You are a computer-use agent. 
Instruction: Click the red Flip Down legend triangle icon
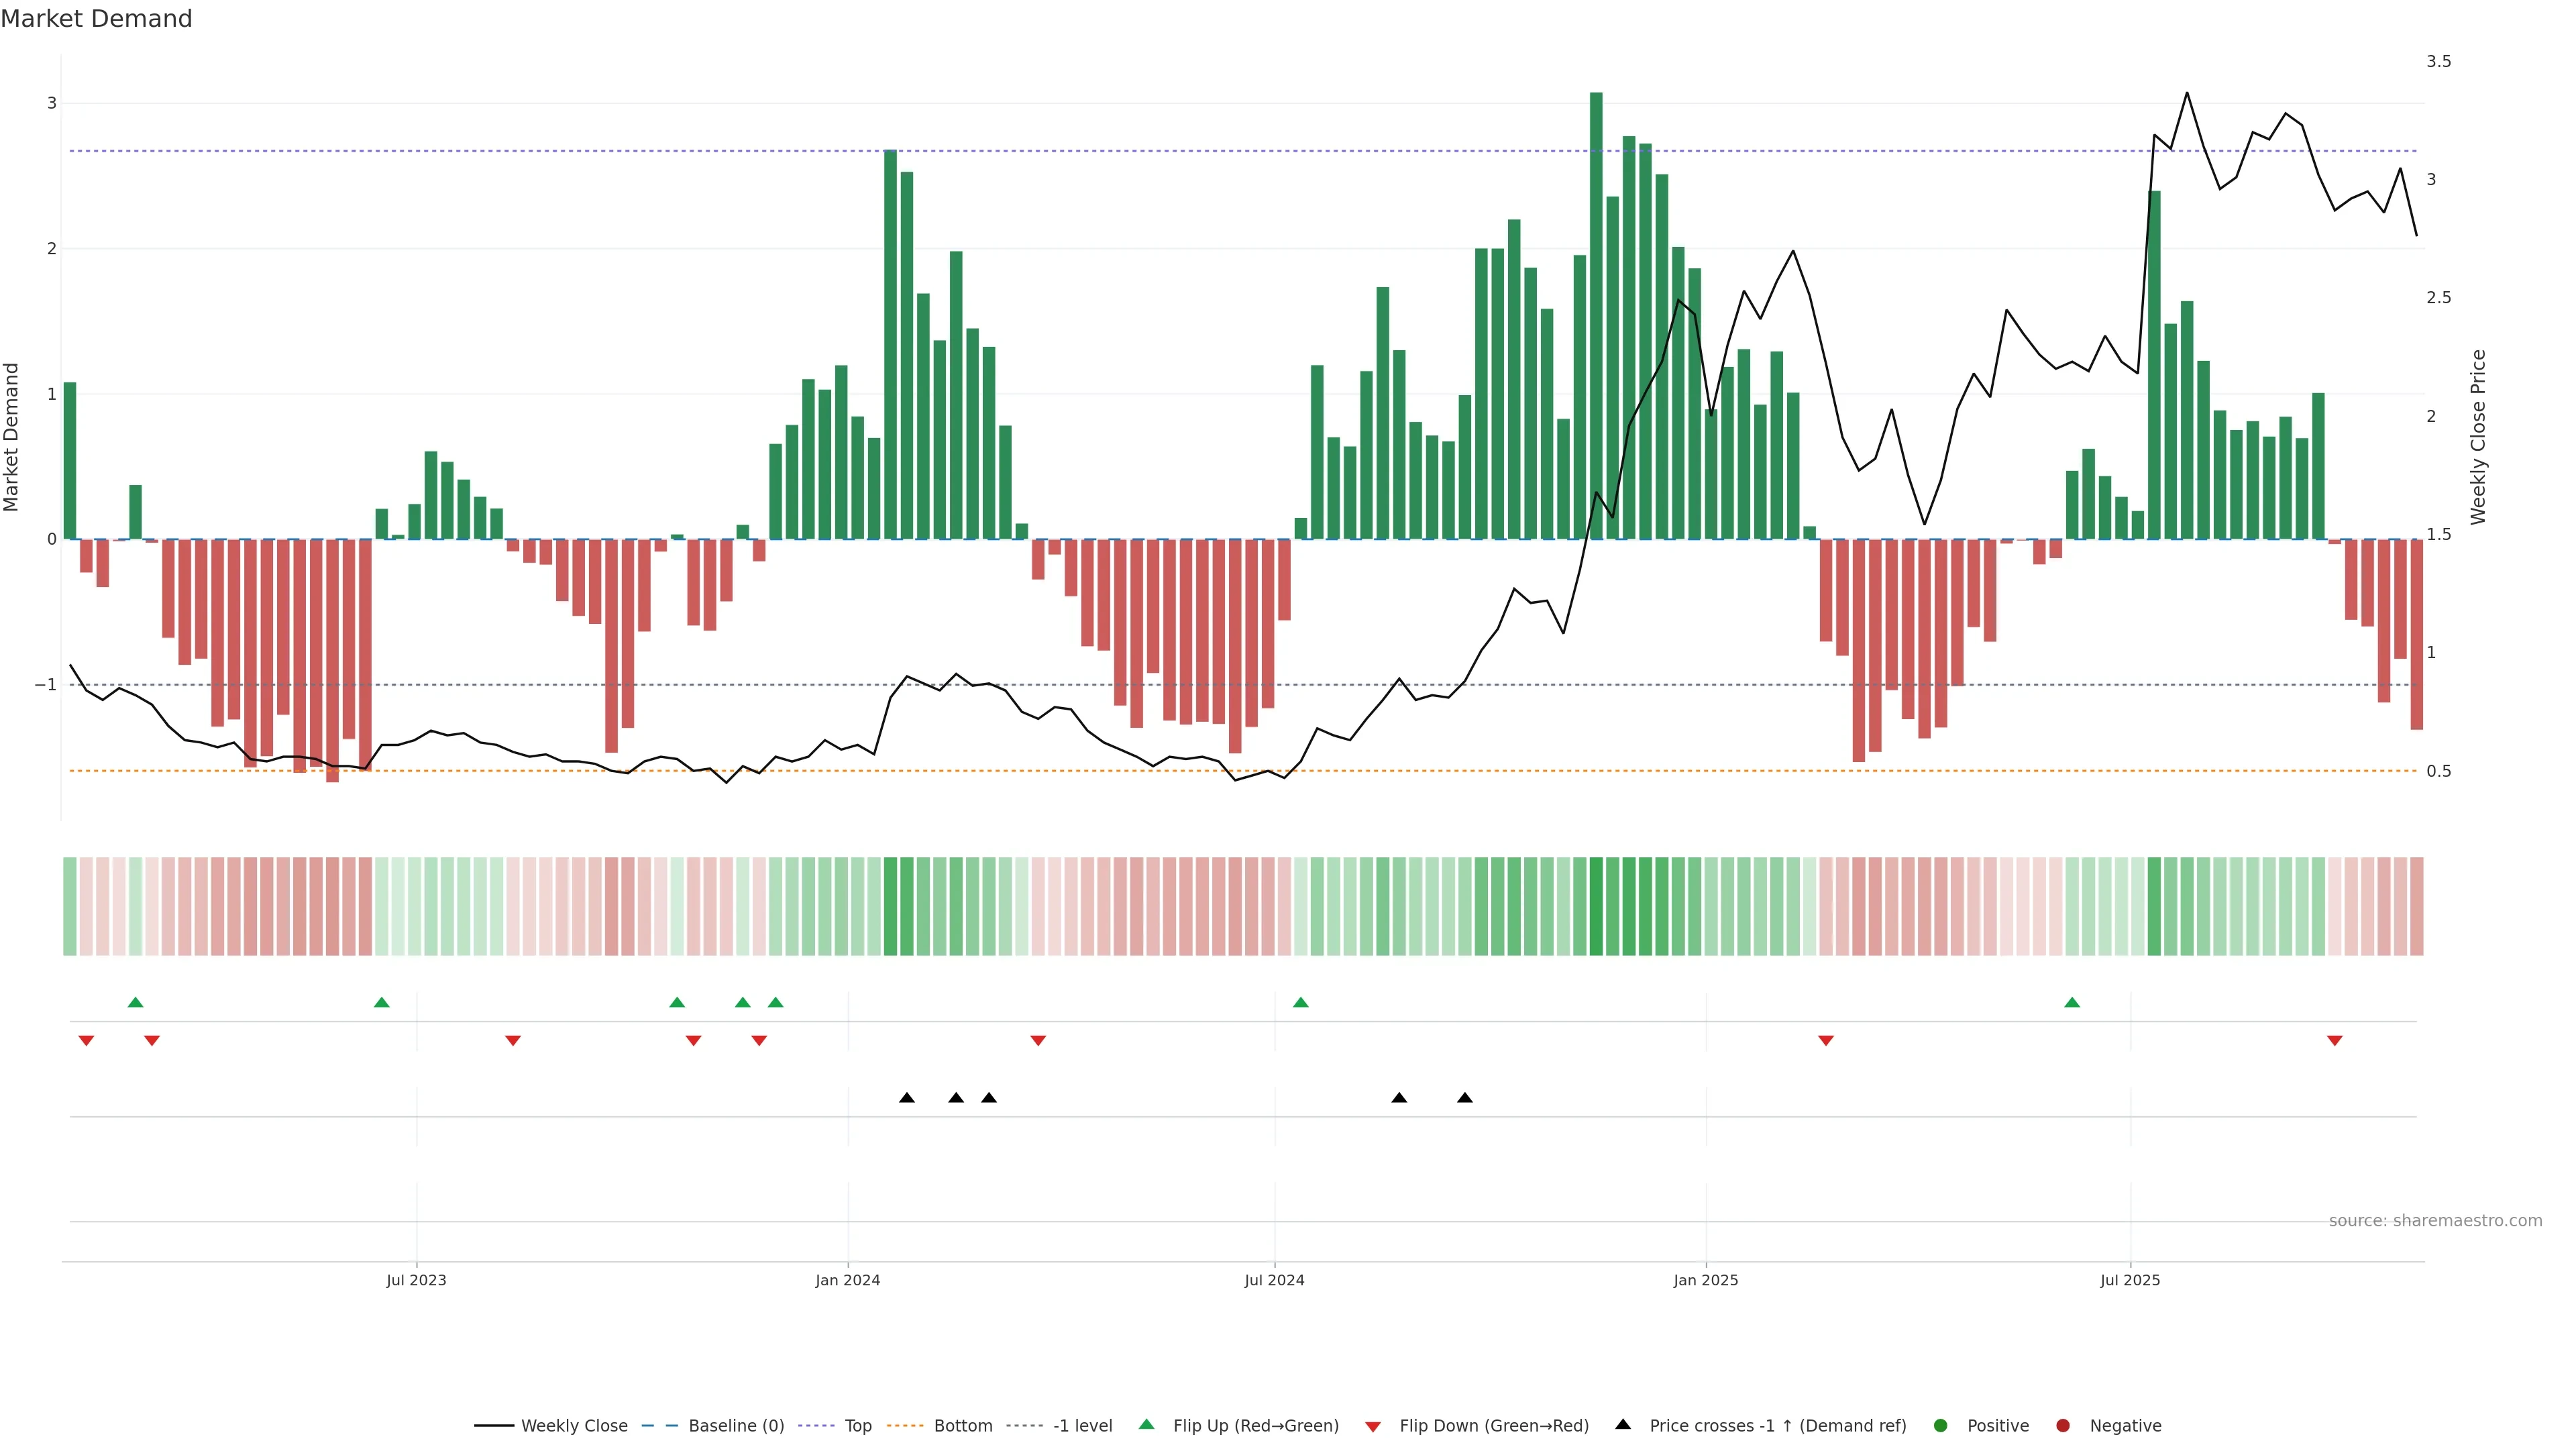[x=1373, y=1426]
